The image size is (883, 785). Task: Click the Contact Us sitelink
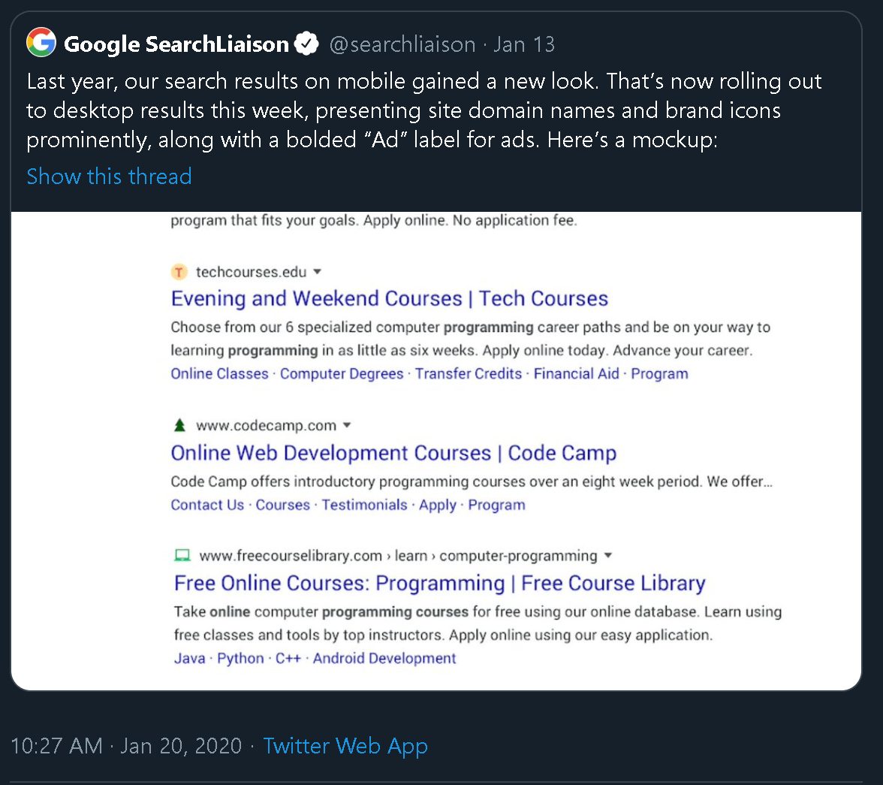click(207, 504)
